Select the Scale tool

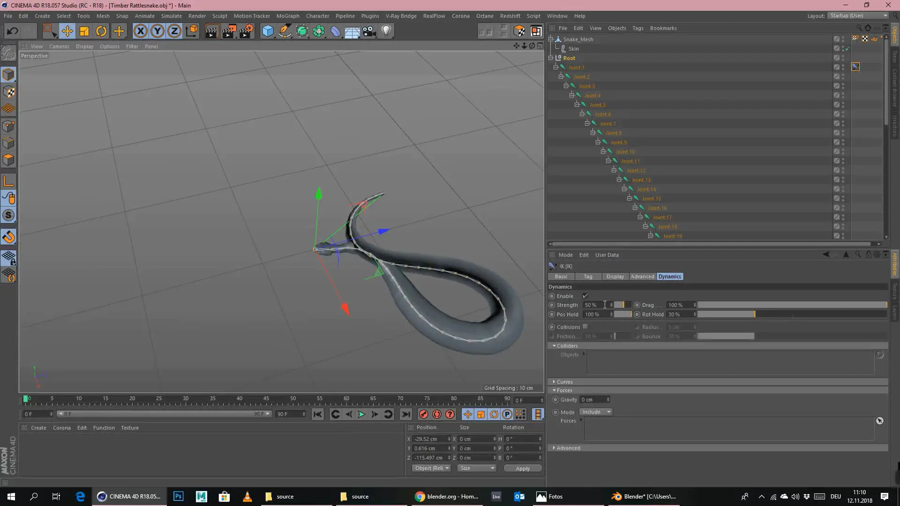pos(84,31)
